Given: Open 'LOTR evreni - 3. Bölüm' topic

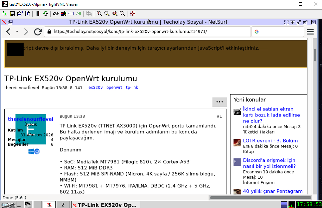Looking at the screenshot, I should coord(270,140).
